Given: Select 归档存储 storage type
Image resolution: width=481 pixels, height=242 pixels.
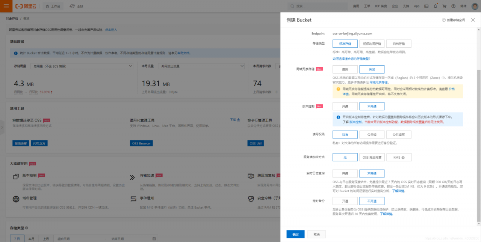Looking at the screenshot, I should click(x=399, y=44).
